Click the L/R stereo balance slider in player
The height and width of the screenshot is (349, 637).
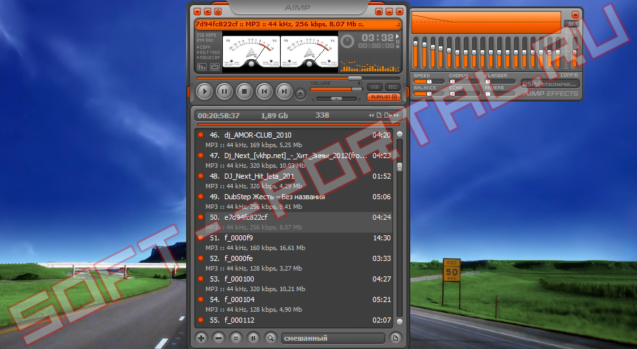[x=336, y=98]
